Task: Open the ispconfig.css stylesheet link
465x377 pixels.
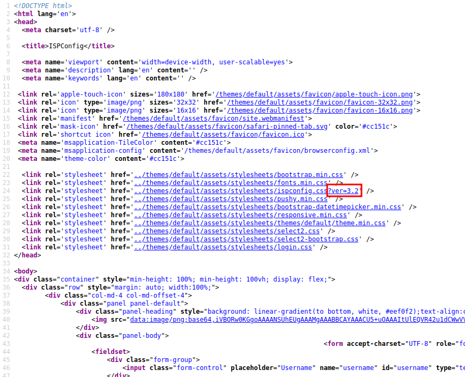Action: pos(230,191)
